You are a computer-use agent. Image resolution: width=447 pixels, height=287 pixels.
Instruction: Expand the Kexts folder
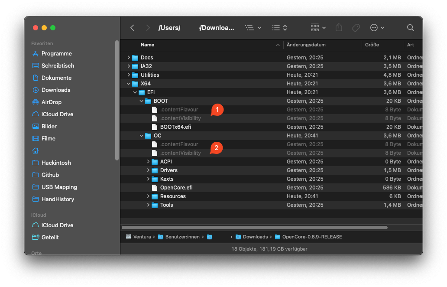pos(148,179)
